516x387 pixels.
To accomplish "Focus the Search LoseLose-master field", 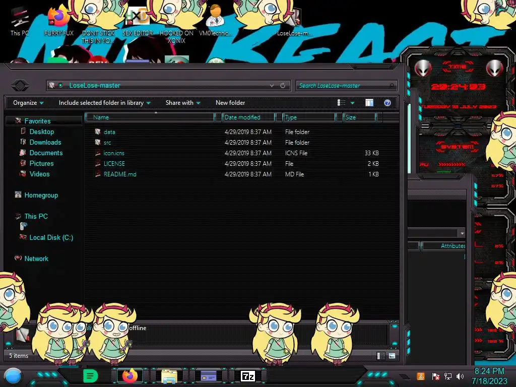I will pyautogui.click(x=347, y=86).
